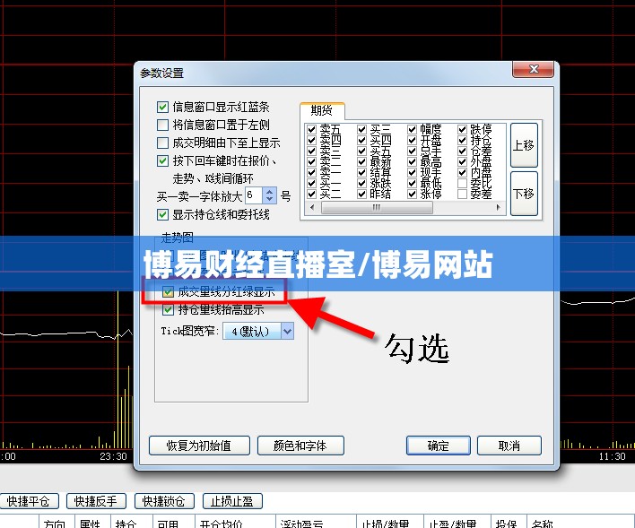Toggle 信息窗口显示红蓝条 checkbox
Screen dimensions: 635x528
click(162, 108)
